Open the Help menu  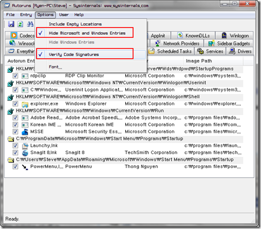pos(79,15)
